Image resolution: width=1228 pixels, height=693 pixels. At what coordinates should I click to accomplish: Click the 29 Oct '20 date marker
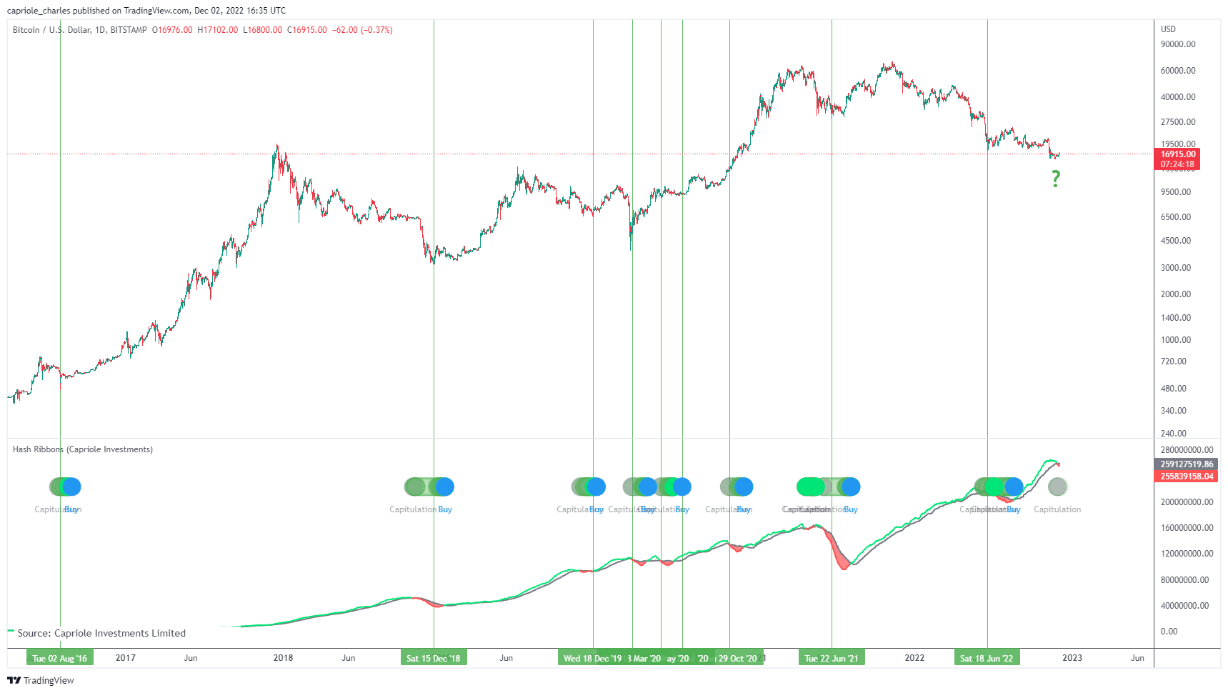click(x=739, y=658)
